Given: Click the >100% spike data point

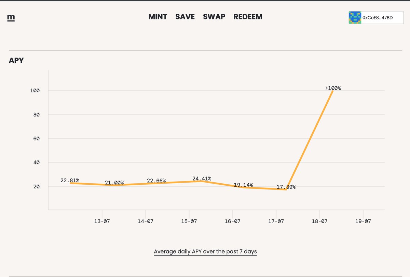Looking at the screenshot, I should [333, 88].
